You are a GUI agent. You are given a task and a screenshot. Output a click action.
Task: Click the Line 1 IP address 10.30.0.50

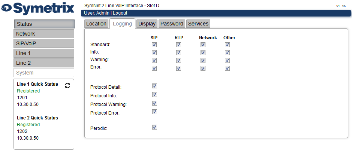pos(28,104)
